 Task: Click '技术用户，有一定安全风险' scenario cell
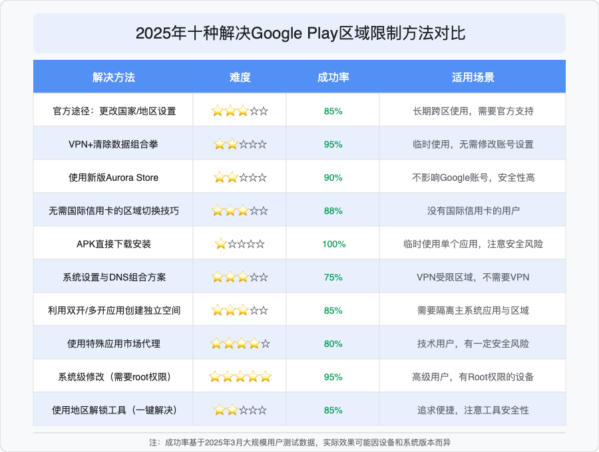pyautogui.click(x=473, y=343)
